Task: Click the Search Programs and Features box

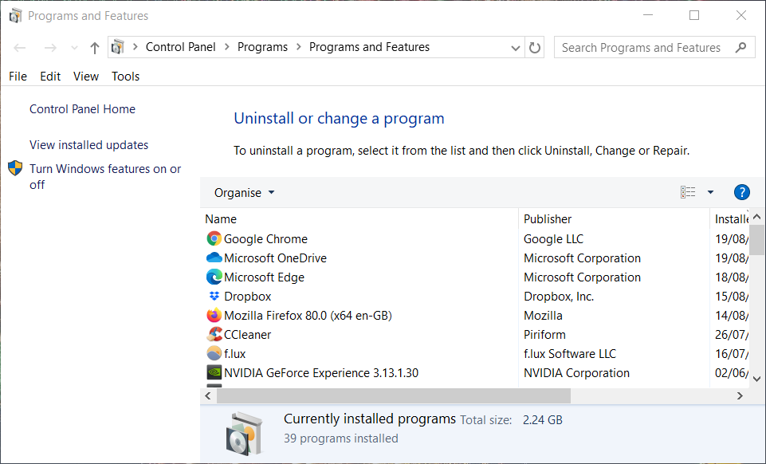Action: point(646,48)
